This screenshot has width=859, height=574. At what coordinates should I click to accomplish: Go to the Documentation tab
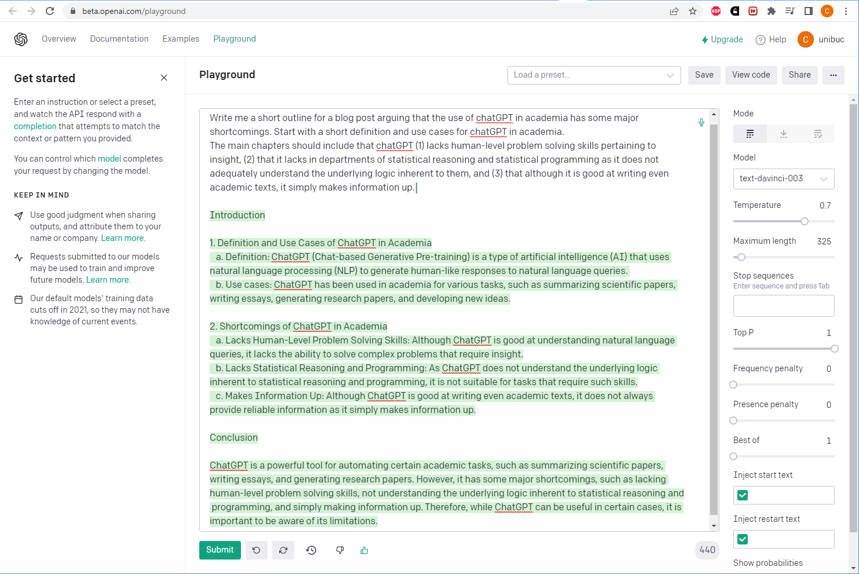119,39
